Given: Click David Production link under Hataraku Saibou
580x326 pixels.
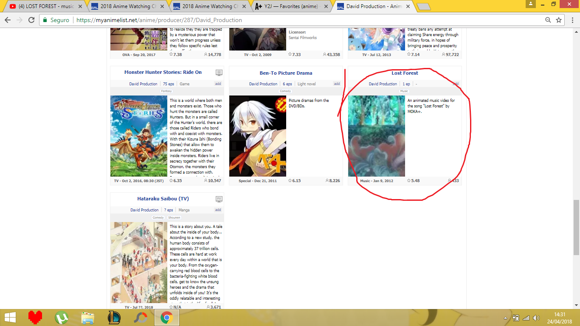Looking at the screenshot, I should point(144,210).
